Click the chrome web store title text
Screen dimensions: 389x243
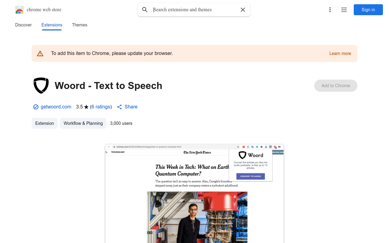coord(44,10)
